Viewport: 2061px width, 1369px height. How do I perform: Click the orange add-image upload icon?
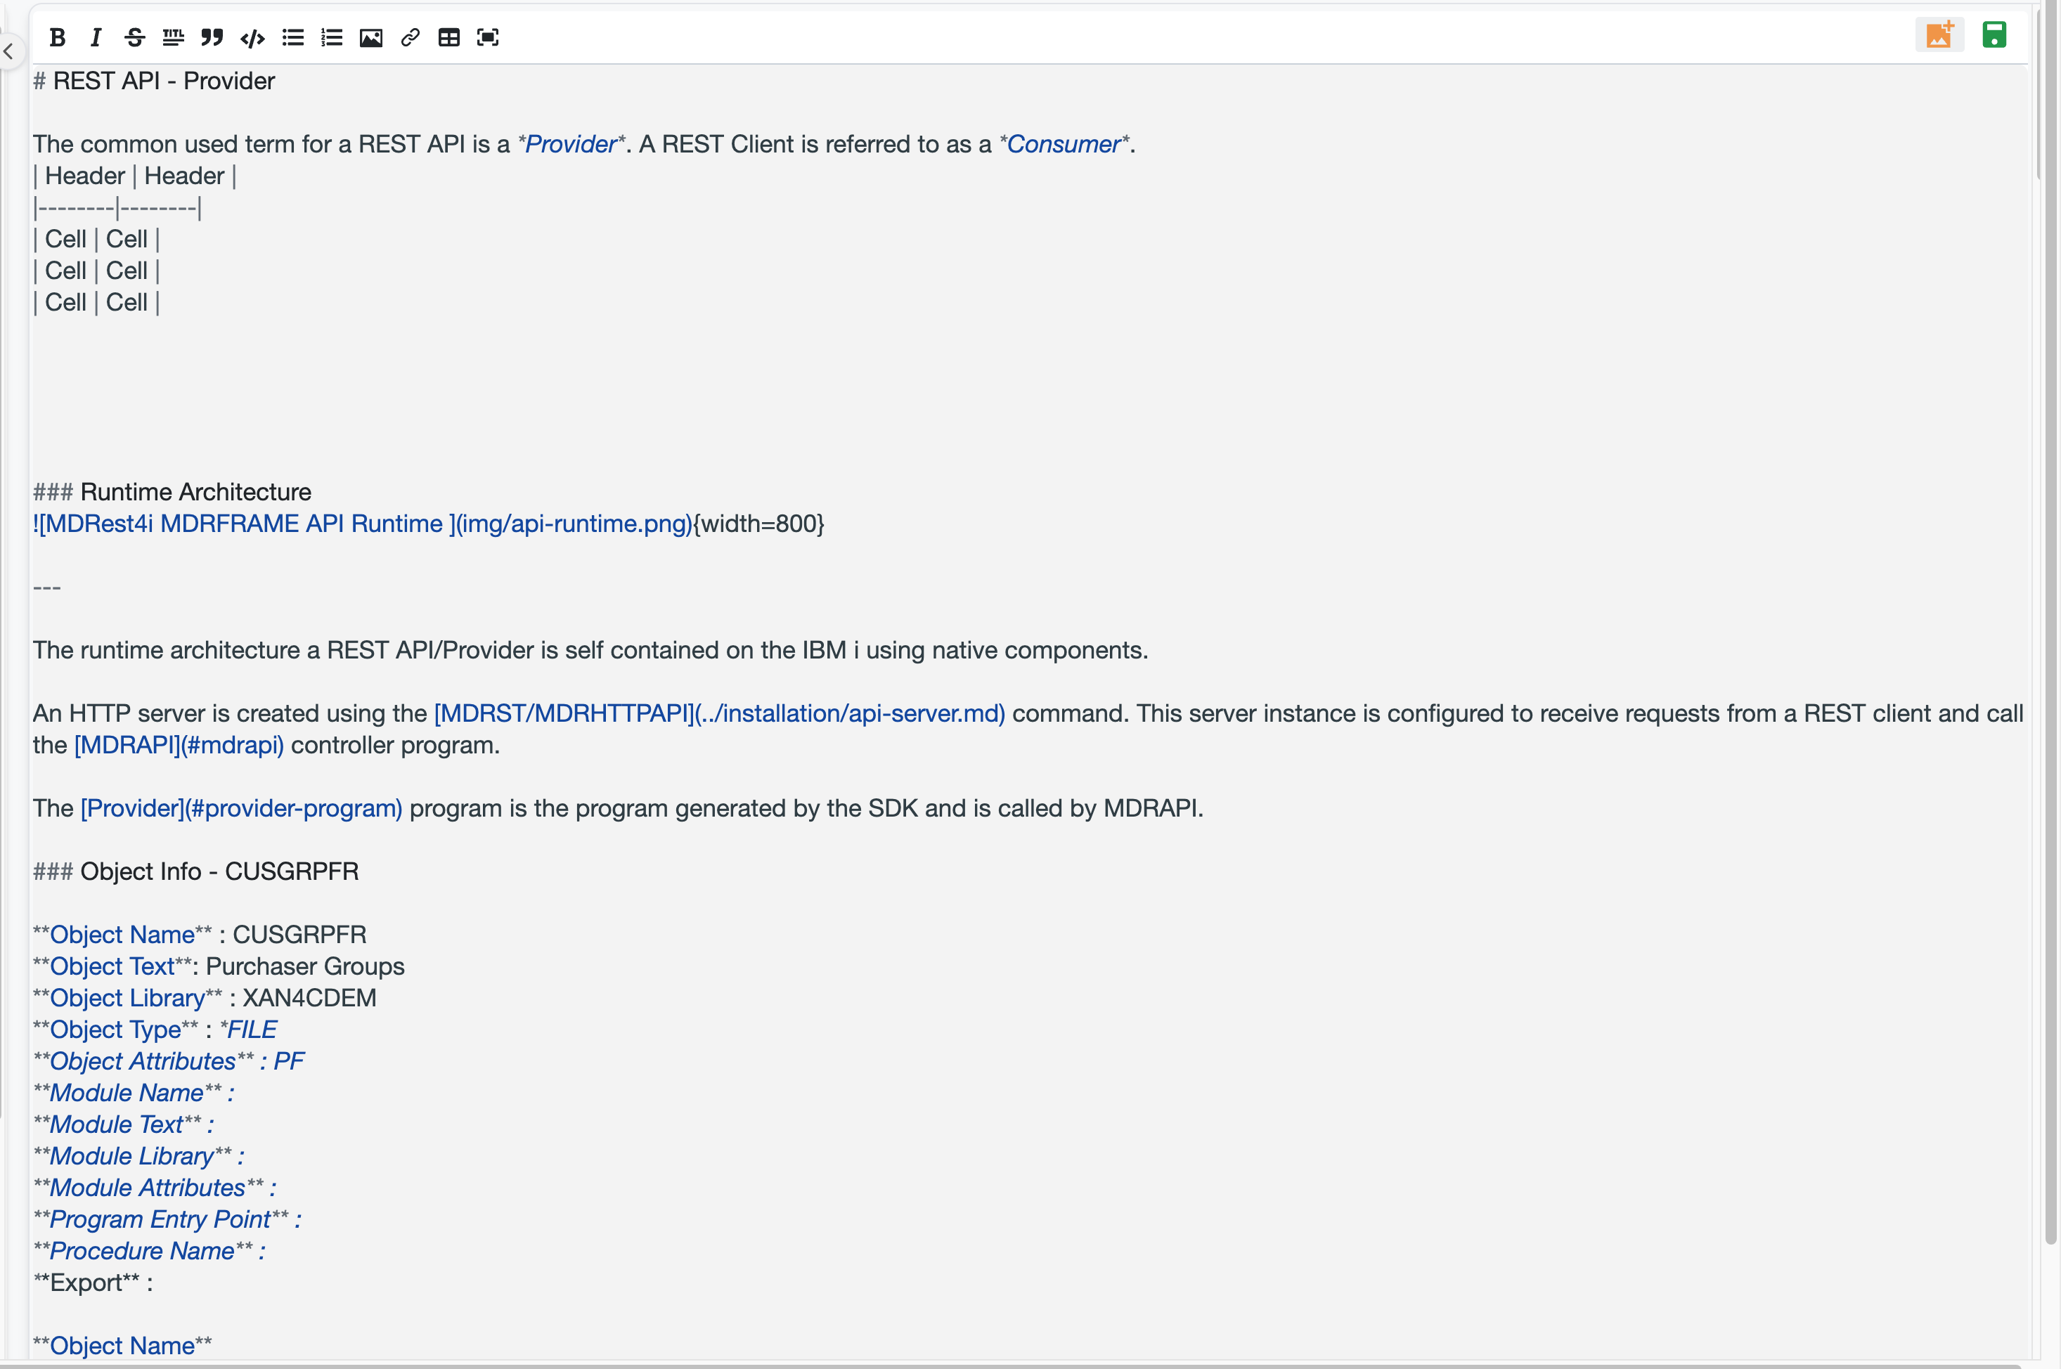(x=1939, y=35)
